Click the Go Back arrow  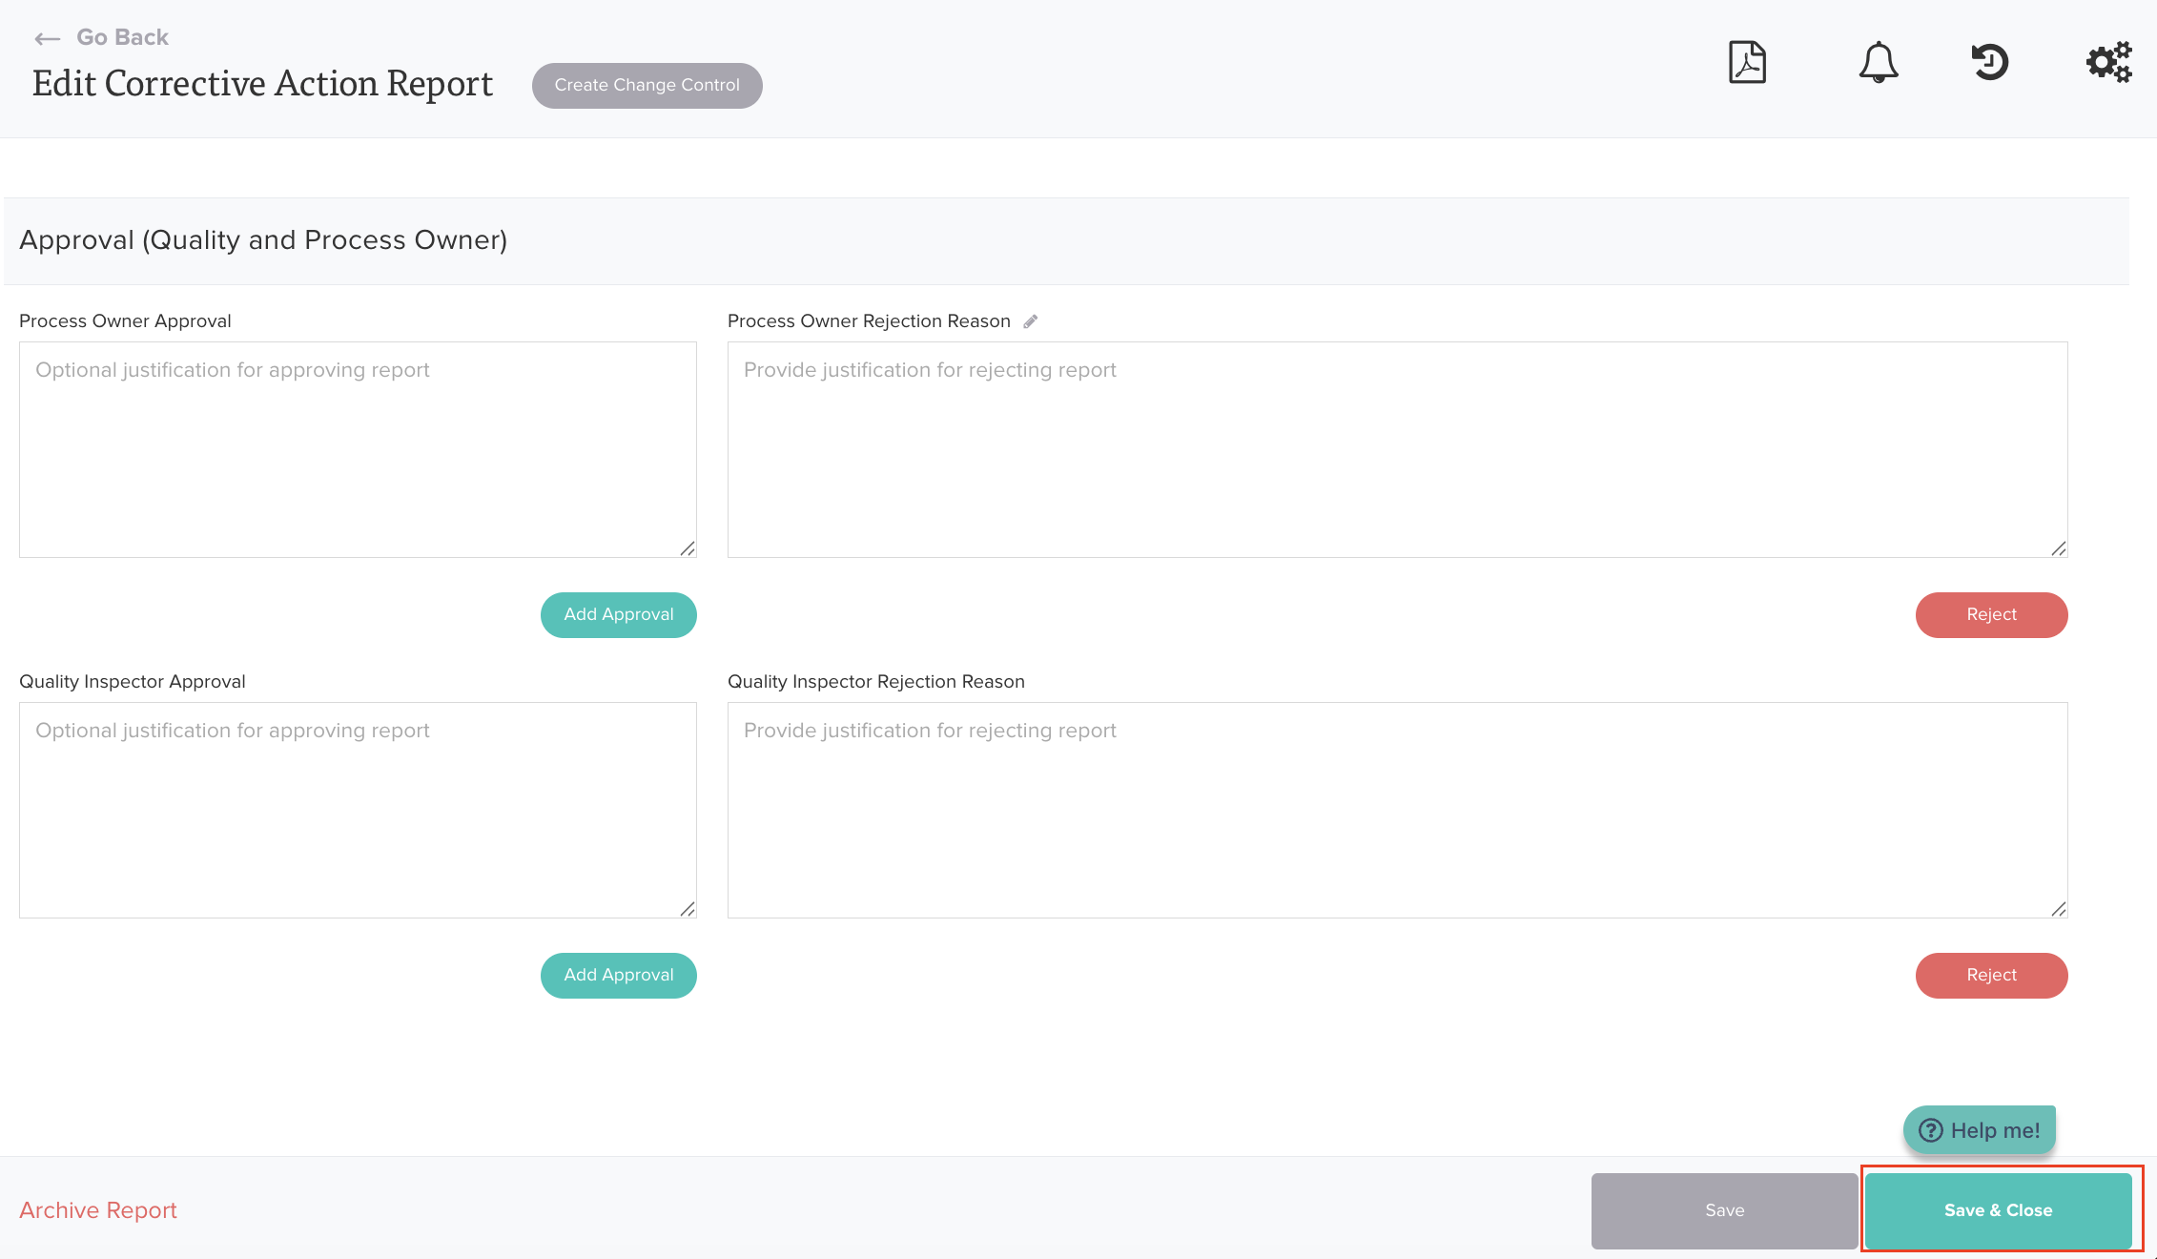click(48, 38)
